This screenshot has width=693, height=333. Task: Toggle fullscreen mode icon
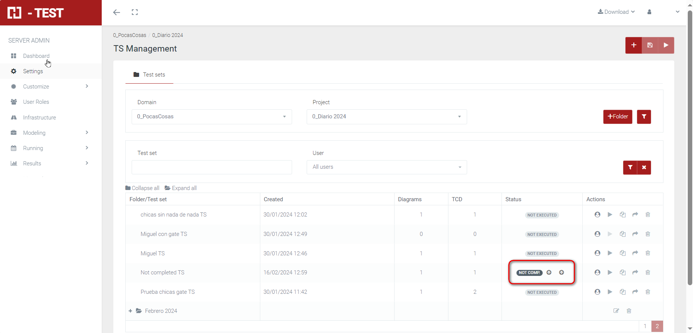135,12
